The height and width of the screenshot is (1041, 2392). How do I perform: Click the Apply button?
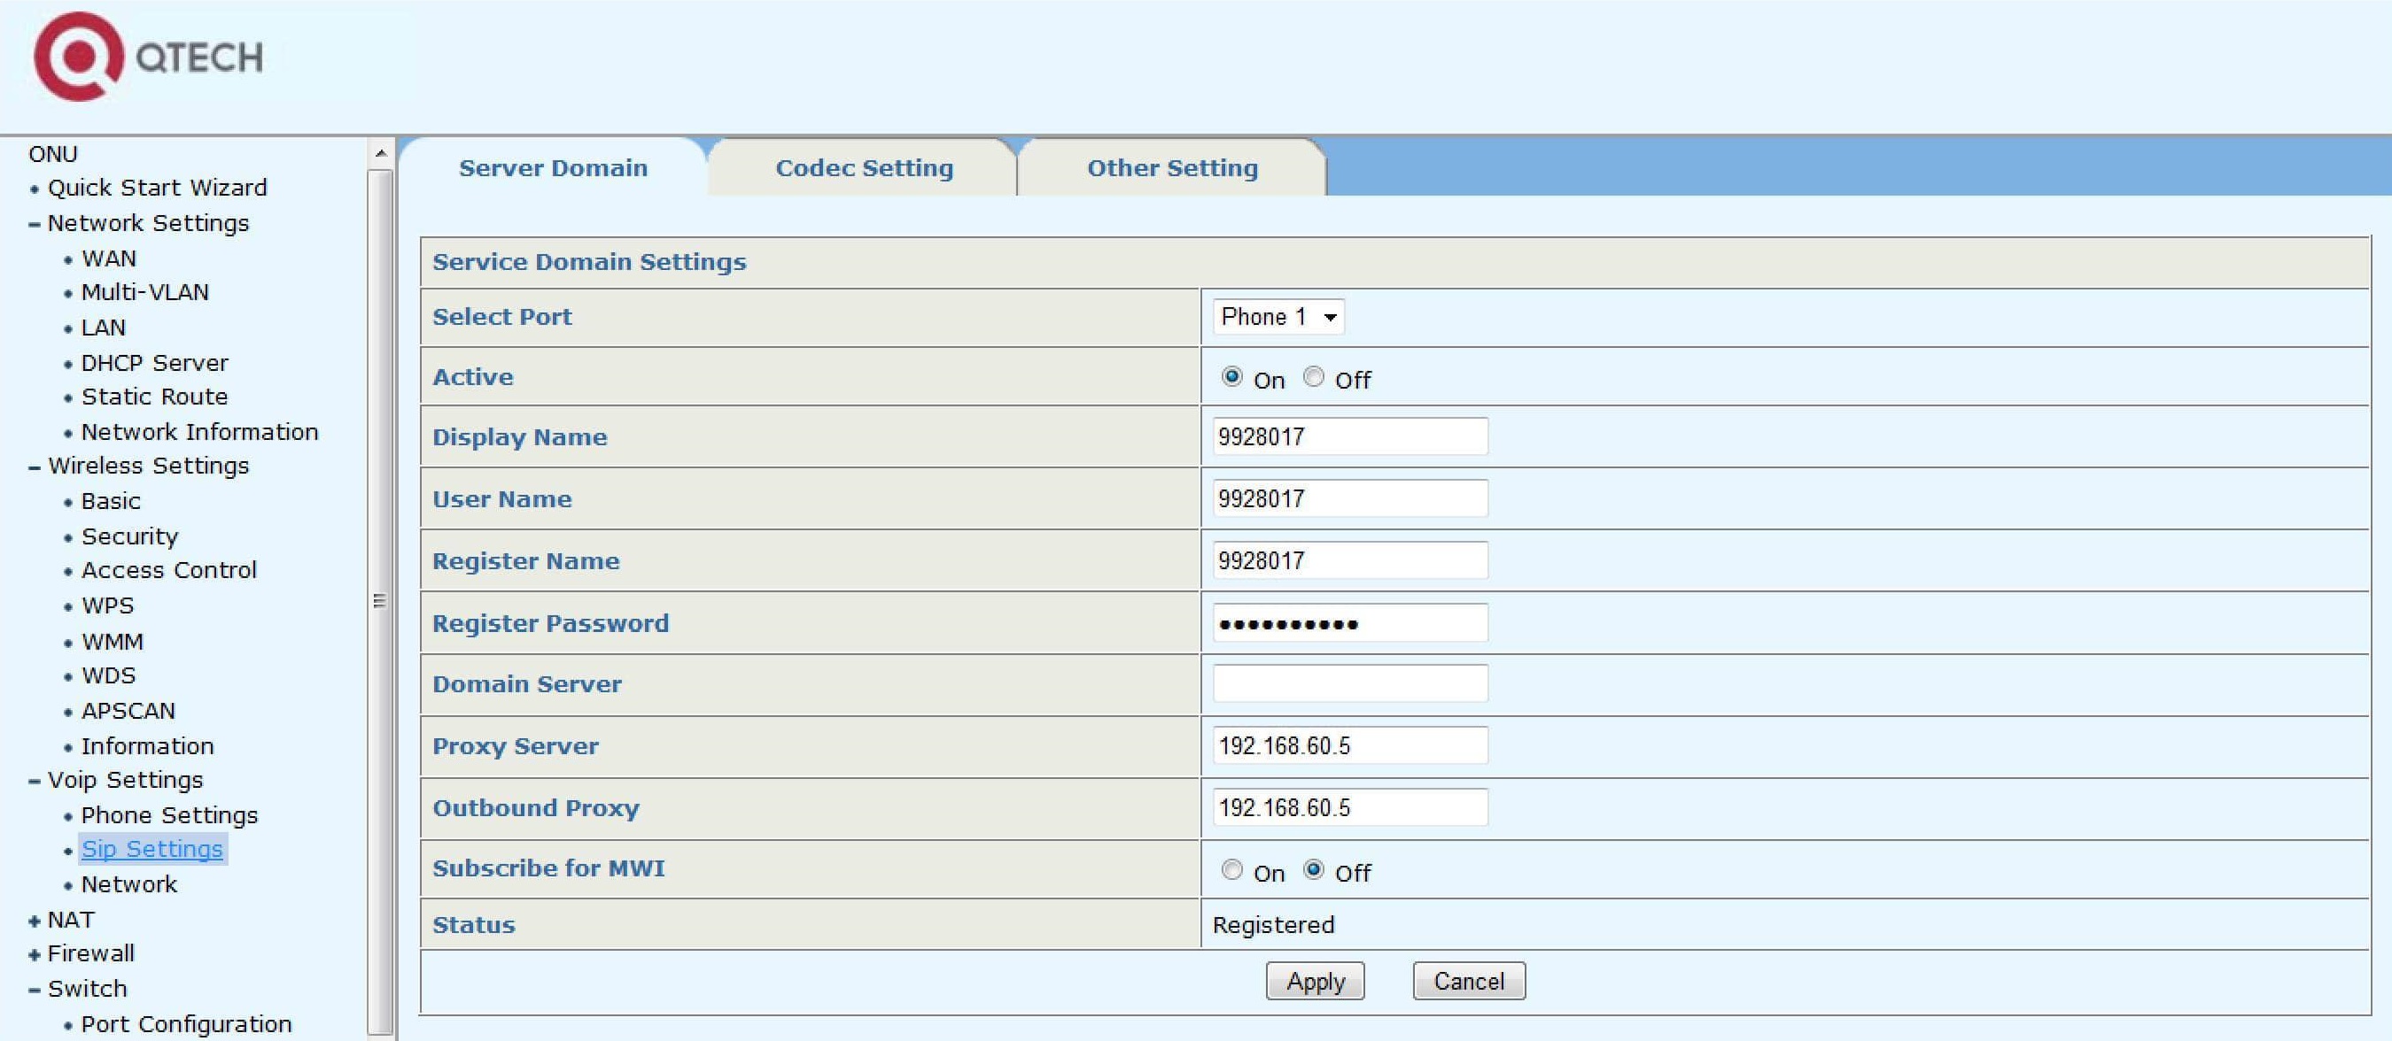pyautogui.click(x=1315, y=982)
